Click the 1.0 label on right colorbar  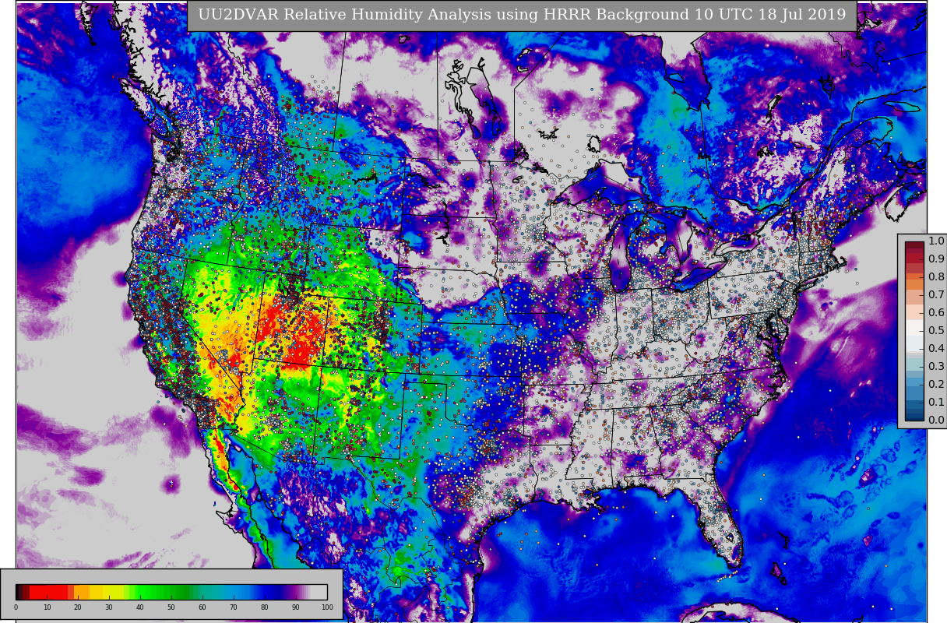[936, 241]
